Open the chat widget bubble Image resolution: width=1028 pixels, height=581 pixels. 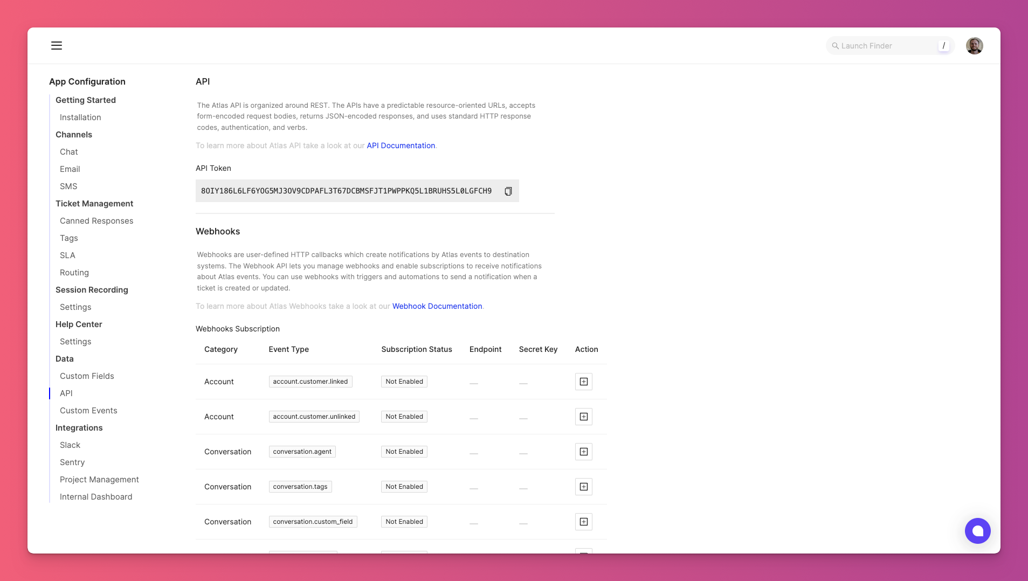pyautogui.click(x=977, y=531)
